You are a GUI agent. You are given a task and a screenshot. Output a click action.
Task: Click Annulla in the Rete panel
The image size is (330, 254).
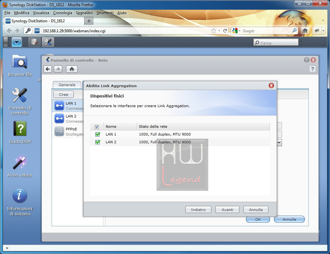coord(289,219)
